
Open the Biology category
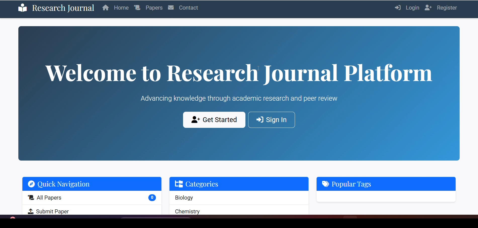184,198
